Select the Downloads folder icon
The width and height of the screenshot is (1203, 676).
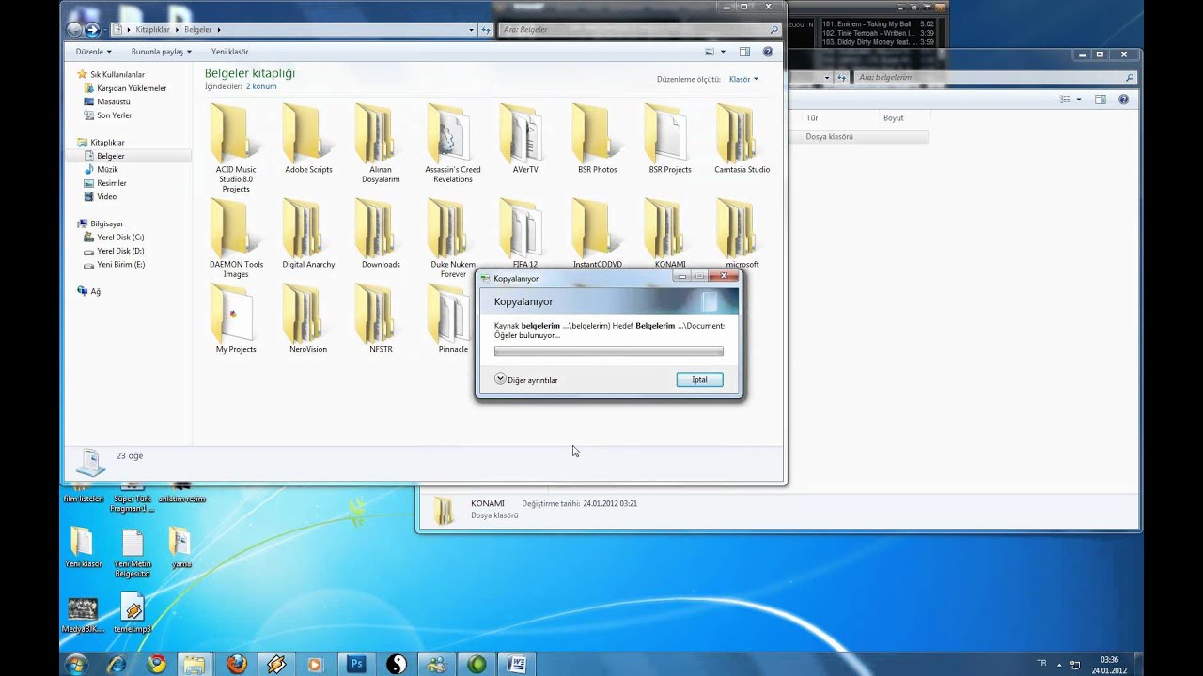(x=381, y=227)
